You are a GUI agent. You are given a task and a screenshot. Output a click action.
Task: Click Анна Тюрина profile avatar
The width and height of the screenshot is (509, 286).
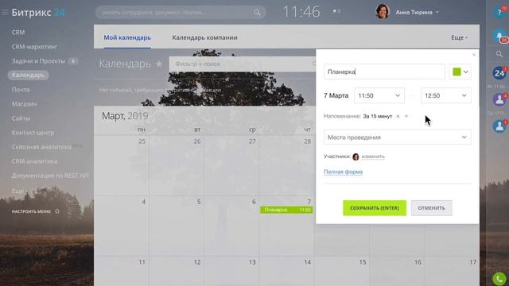(x=383, y=12)
